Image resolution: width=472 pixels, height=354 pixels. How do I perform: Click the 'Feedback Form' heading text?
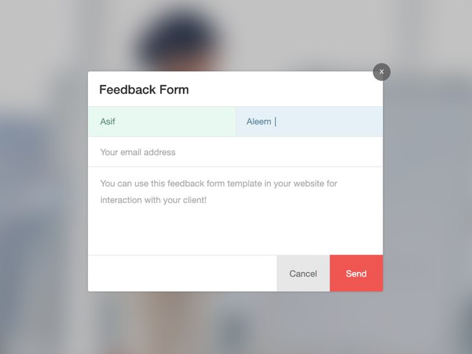click(144, 90)
